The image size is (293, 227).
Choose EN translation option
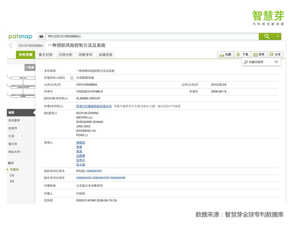[12, 181]
